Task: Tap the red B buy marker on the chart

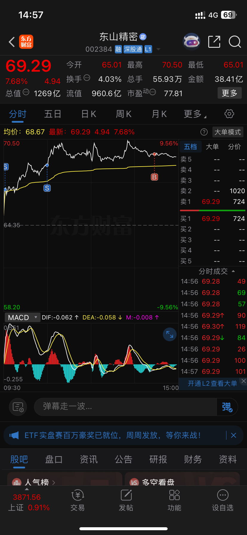Action: [154, 177]
